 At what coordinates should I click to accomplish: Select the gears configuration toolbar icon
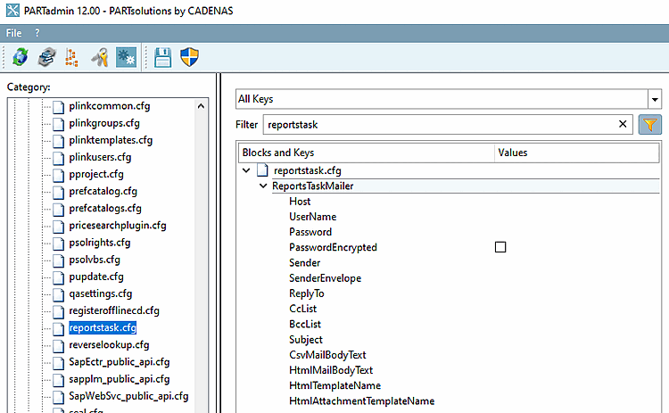point(126,58)
